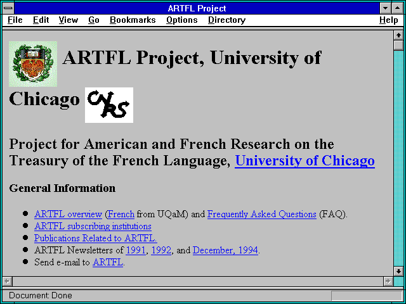Image resolution: width=406 pixels, height=304 pixels.
Task: Click the CNRS logo image
Action: [109, 105]
